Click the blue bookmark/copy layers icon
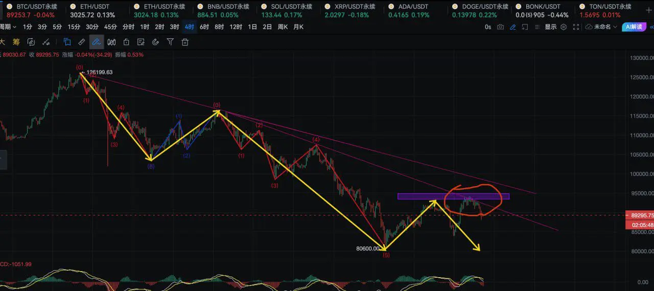 67,42
